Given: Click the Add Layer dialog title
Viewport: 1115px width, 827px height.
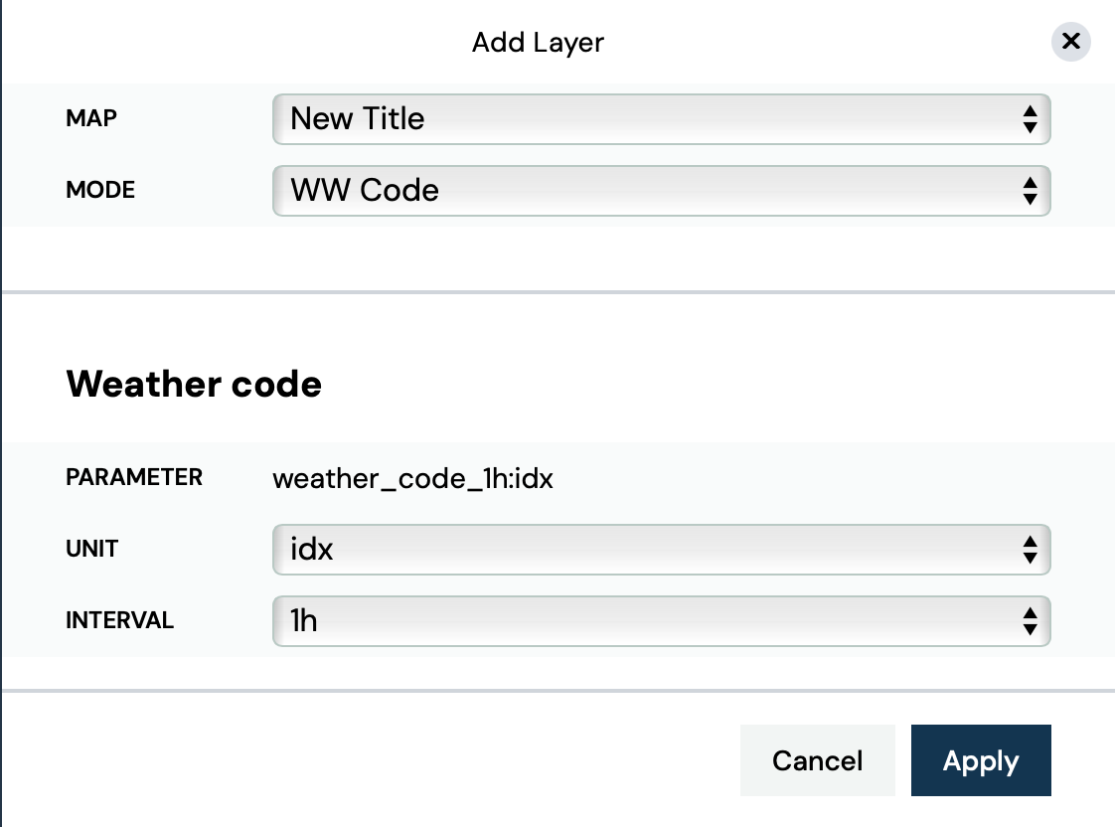Looking at the screenshot, I should coord(538,43).
